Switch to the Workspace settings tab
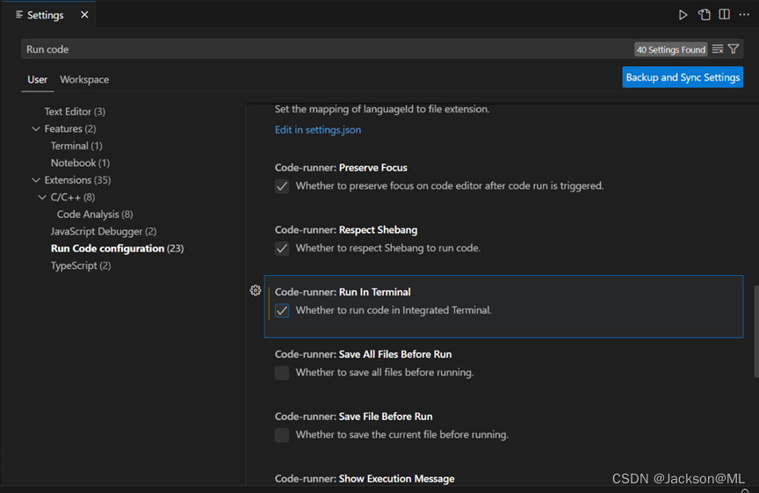 84,80
